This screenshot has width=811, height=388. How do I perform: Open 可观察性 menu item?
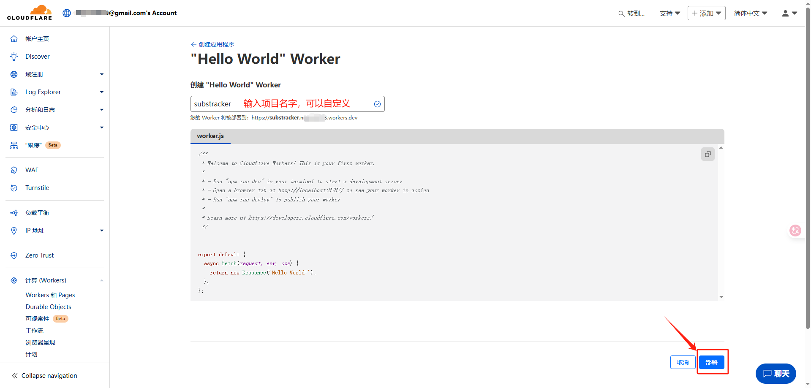(x=38, y=319)
